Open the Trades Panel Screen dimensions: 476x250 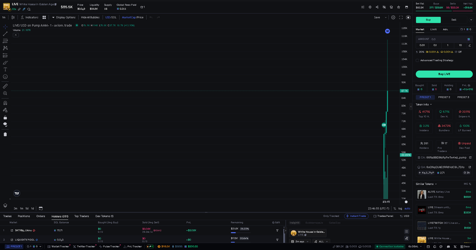point(383,216)
